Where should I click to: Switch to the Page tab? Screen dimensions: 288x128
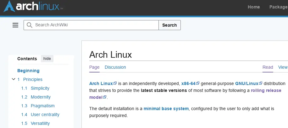coord(94,67)
